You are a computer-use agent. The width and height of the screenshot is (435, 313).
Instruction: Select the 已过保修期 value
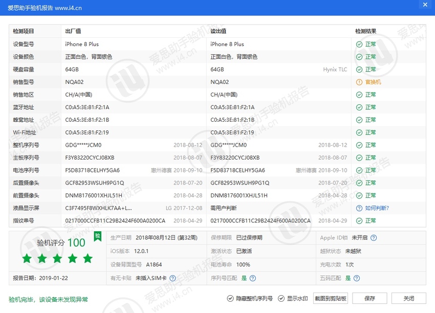[249, 238]
